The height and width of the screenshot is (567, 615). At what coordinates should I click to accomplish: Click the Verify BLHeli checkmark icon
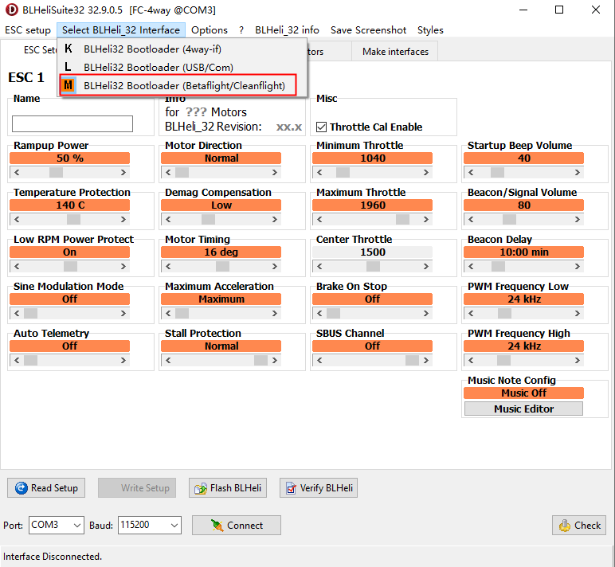(x=291, y=488)
